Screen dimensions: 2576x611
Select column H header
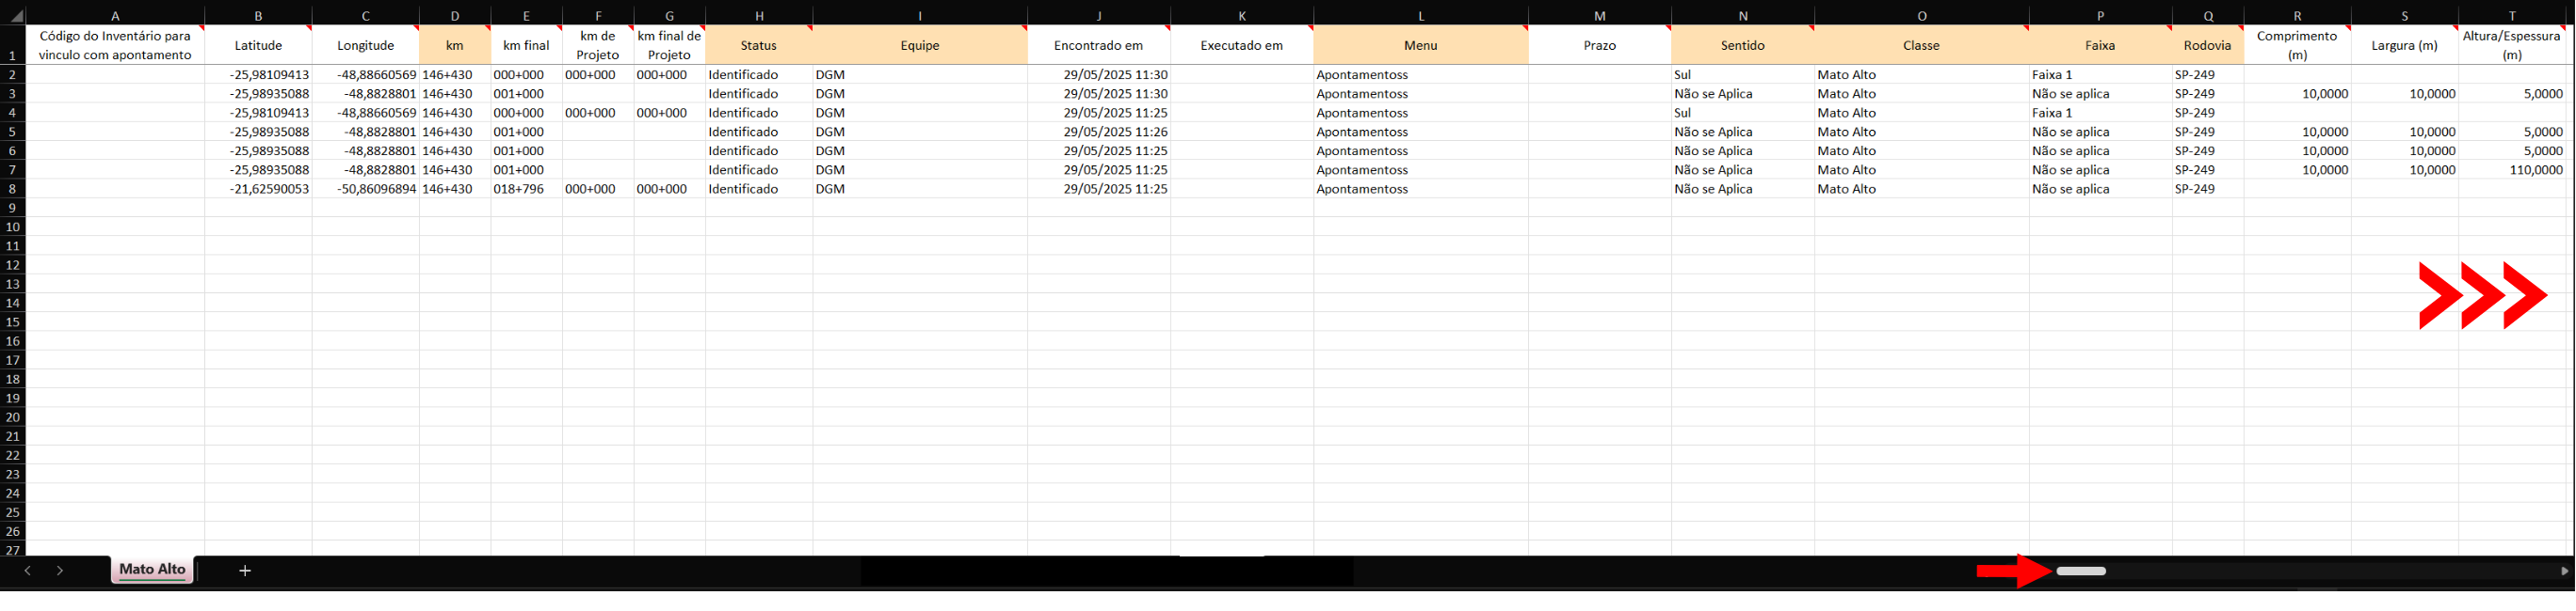coord(759,16)
